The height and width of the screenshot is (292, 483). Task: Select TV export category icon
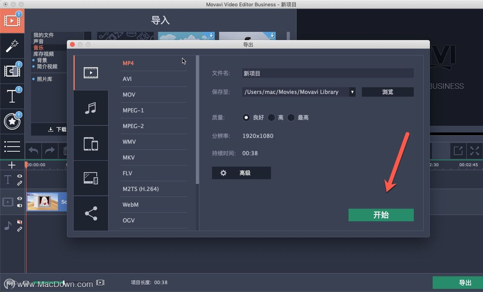click(91, 178)
